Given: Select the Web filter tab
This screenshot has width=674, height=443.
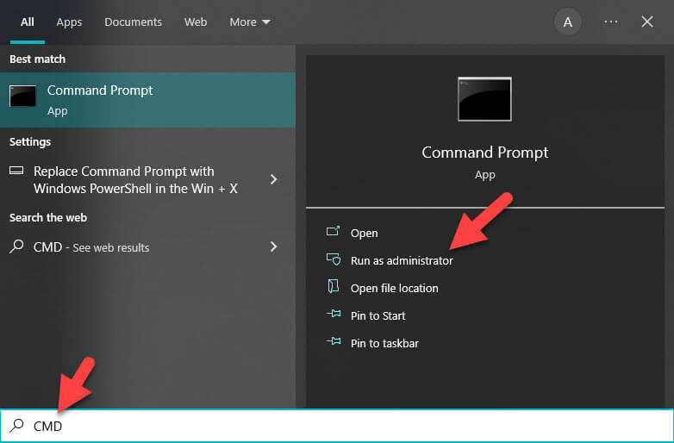Looking at the screenshot, I should tap(196, 22).
